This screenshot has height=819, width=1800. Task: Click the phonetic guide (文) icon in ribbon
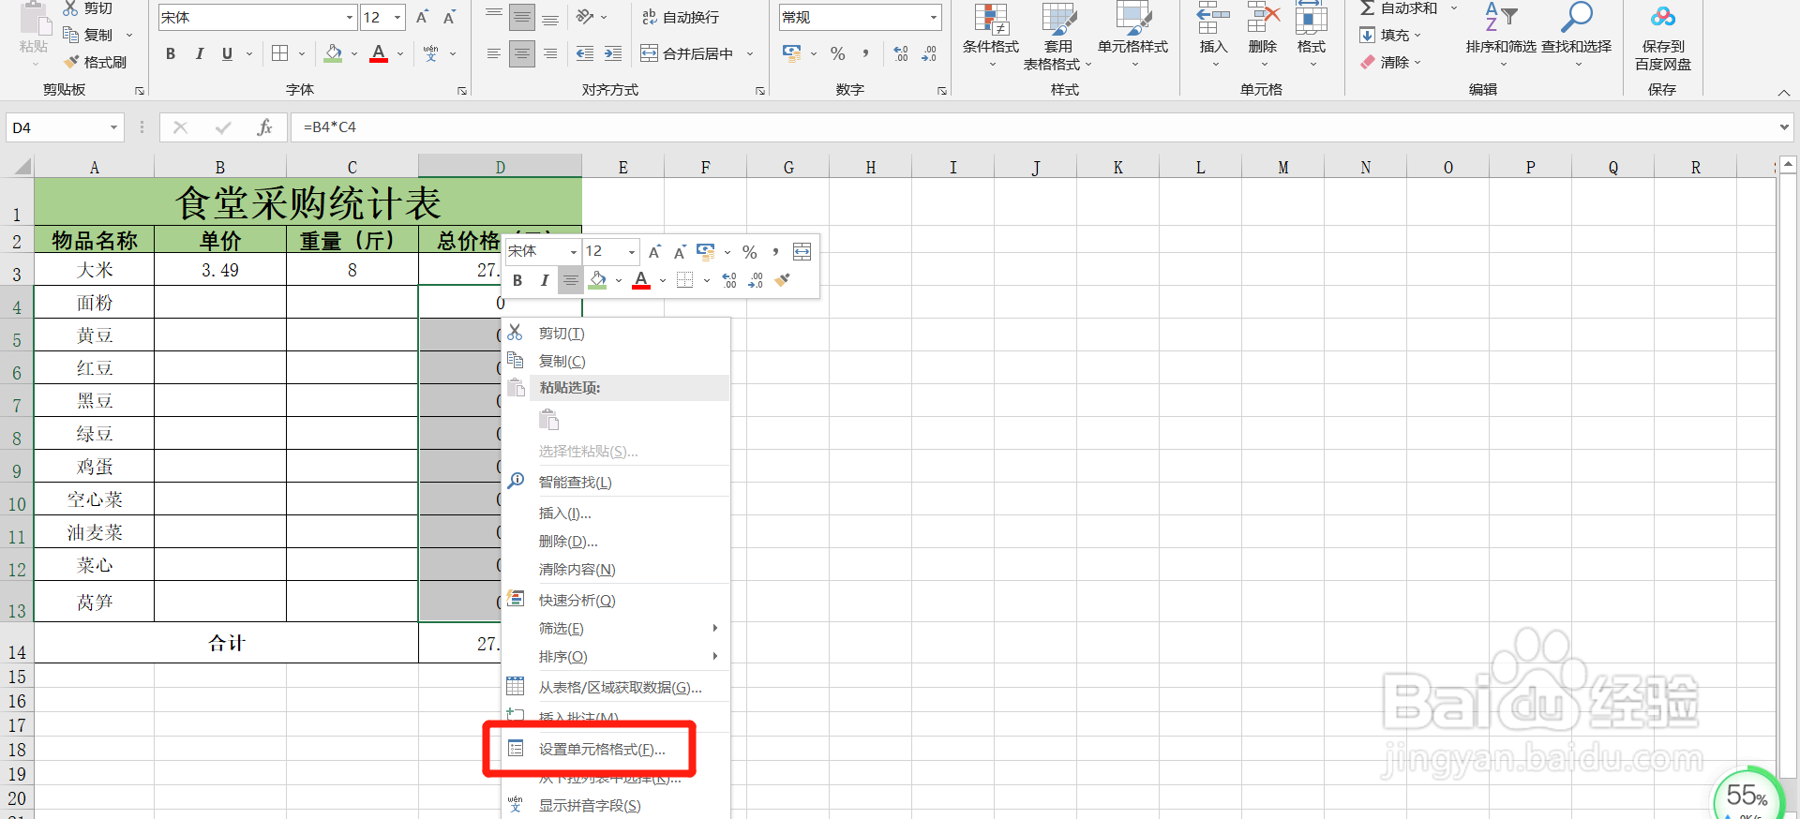tap(430, 53)
